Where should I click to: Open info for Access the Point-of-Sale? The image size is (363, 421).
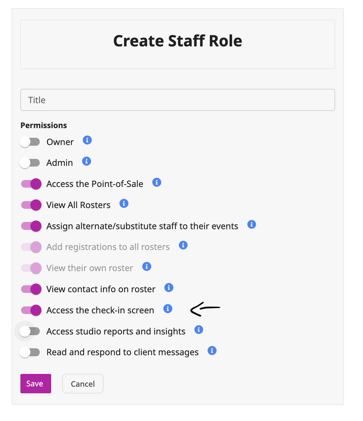pyautogui.click(x=157, y=182)
